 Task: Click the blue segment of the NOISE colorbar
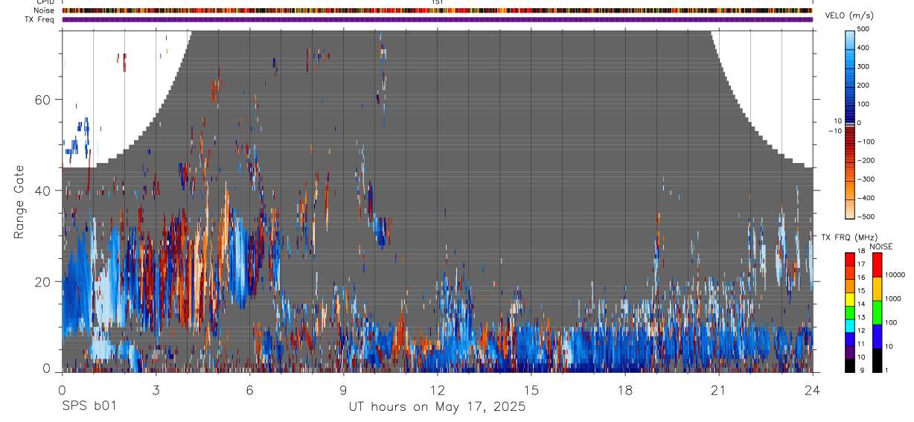pos(878,336)
